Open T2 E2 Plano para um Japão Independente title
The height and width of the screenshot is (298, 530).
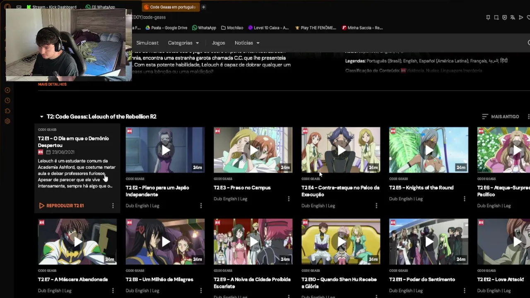(x=157, y=191)
